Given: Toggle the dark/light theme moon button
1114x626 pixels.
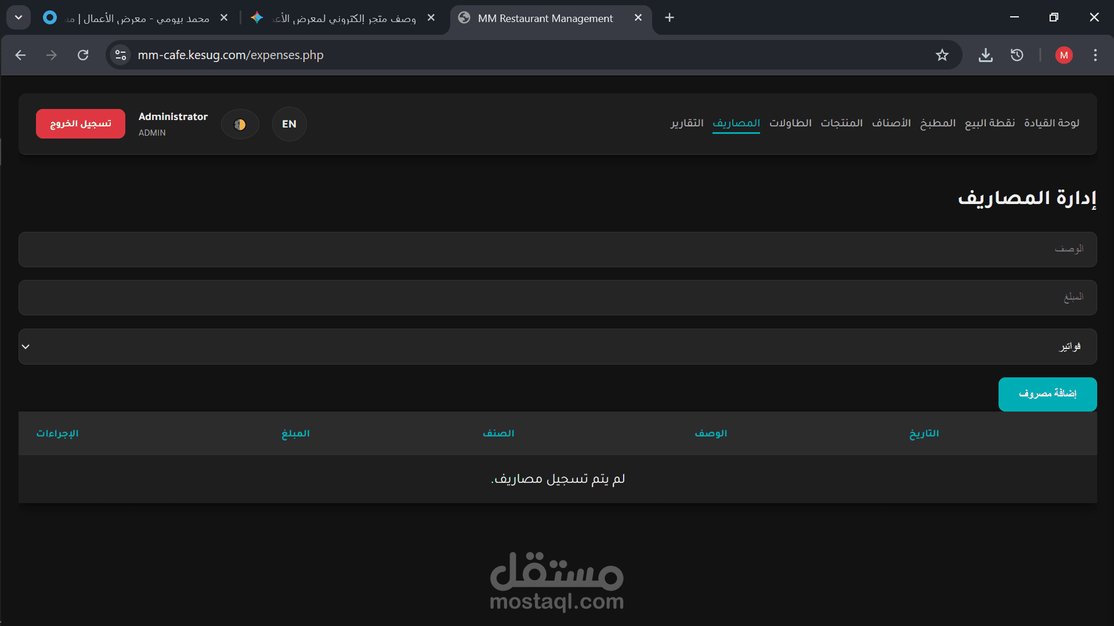Looking at the screenshot, I should click(240, 124).
